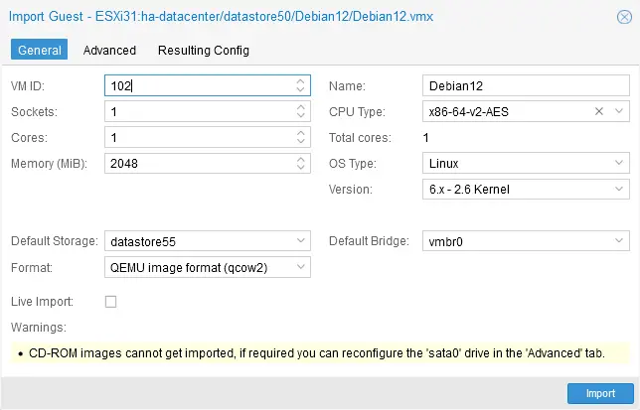
Task: Click the Default Storage: label
Action: 55,241
